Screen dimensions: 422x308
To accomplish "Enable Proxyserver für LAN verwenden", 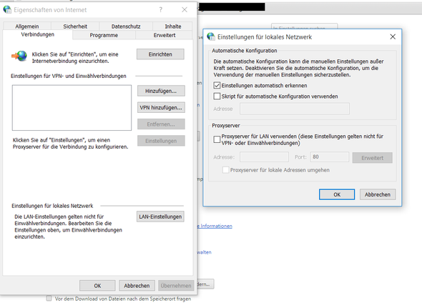I will click(x=217, y=139).
